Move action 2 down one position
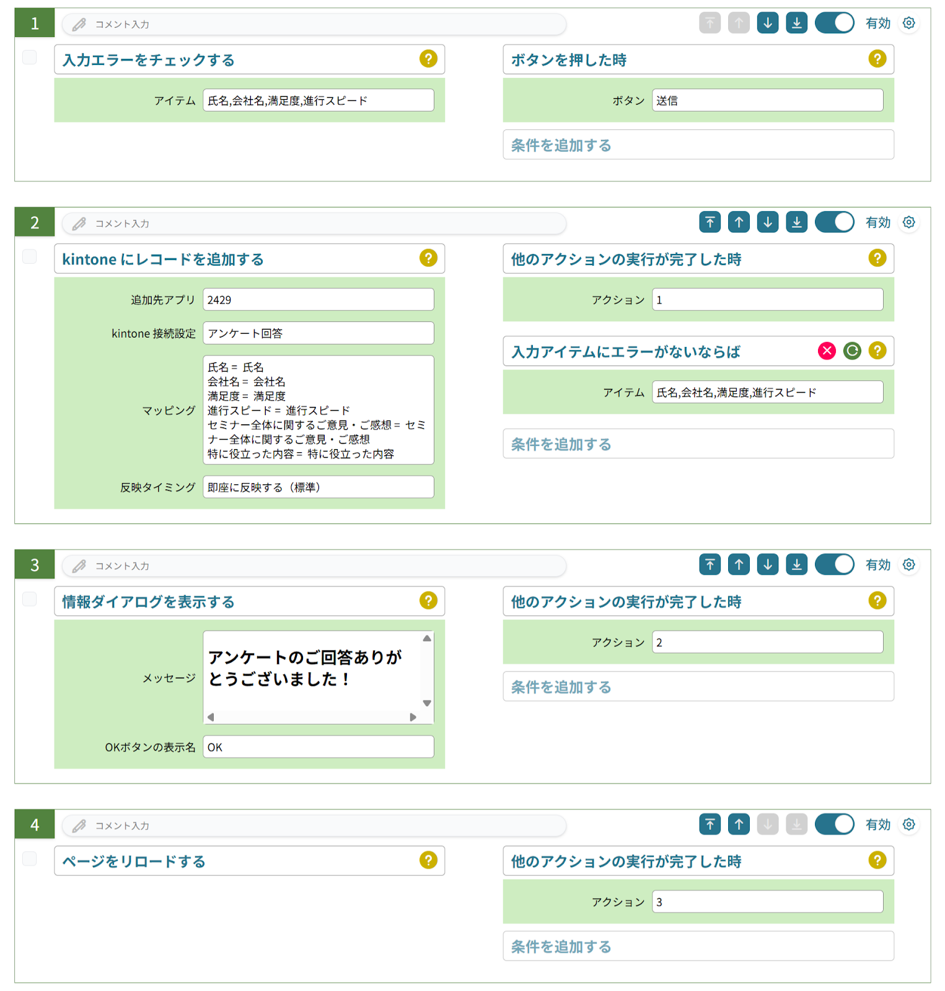 click(x=767, y=222)
